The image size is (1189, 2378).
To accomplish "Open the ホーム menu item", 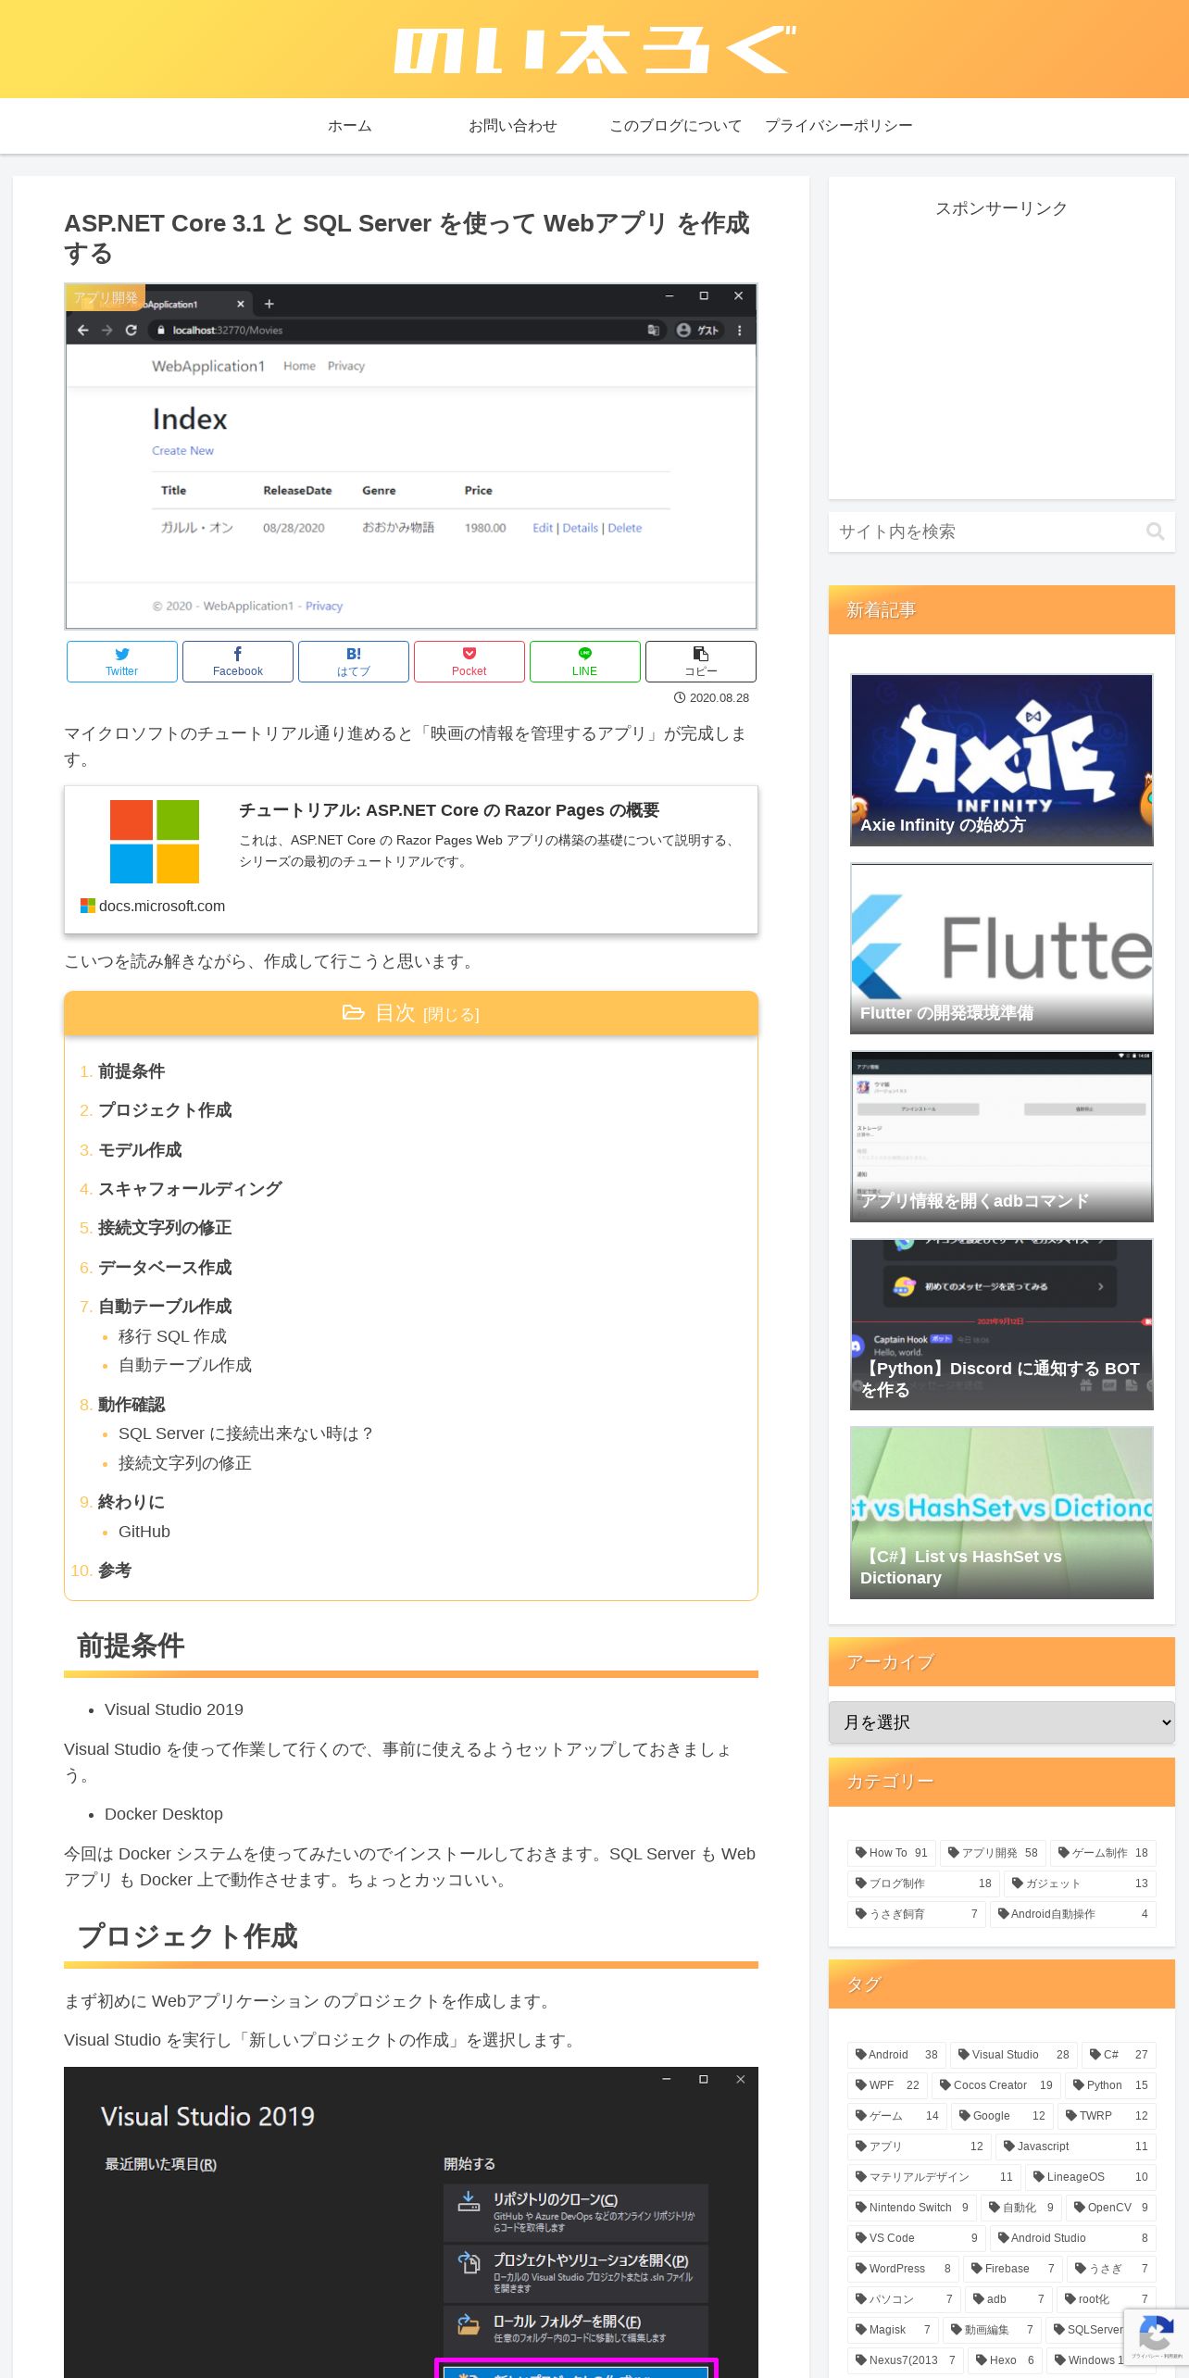I will (350, 126).
